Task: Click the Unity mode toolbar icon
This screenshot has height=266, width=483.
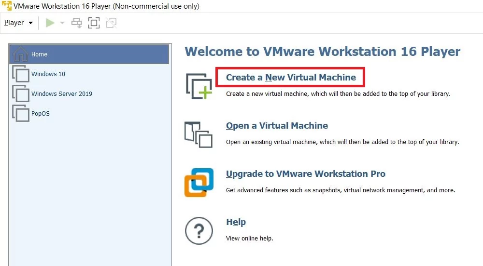Action: coord(111,23)
